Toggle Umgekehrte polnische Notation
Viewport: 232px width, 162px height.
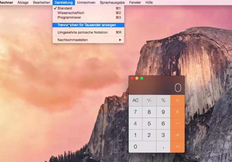click(x=82, y=32)
